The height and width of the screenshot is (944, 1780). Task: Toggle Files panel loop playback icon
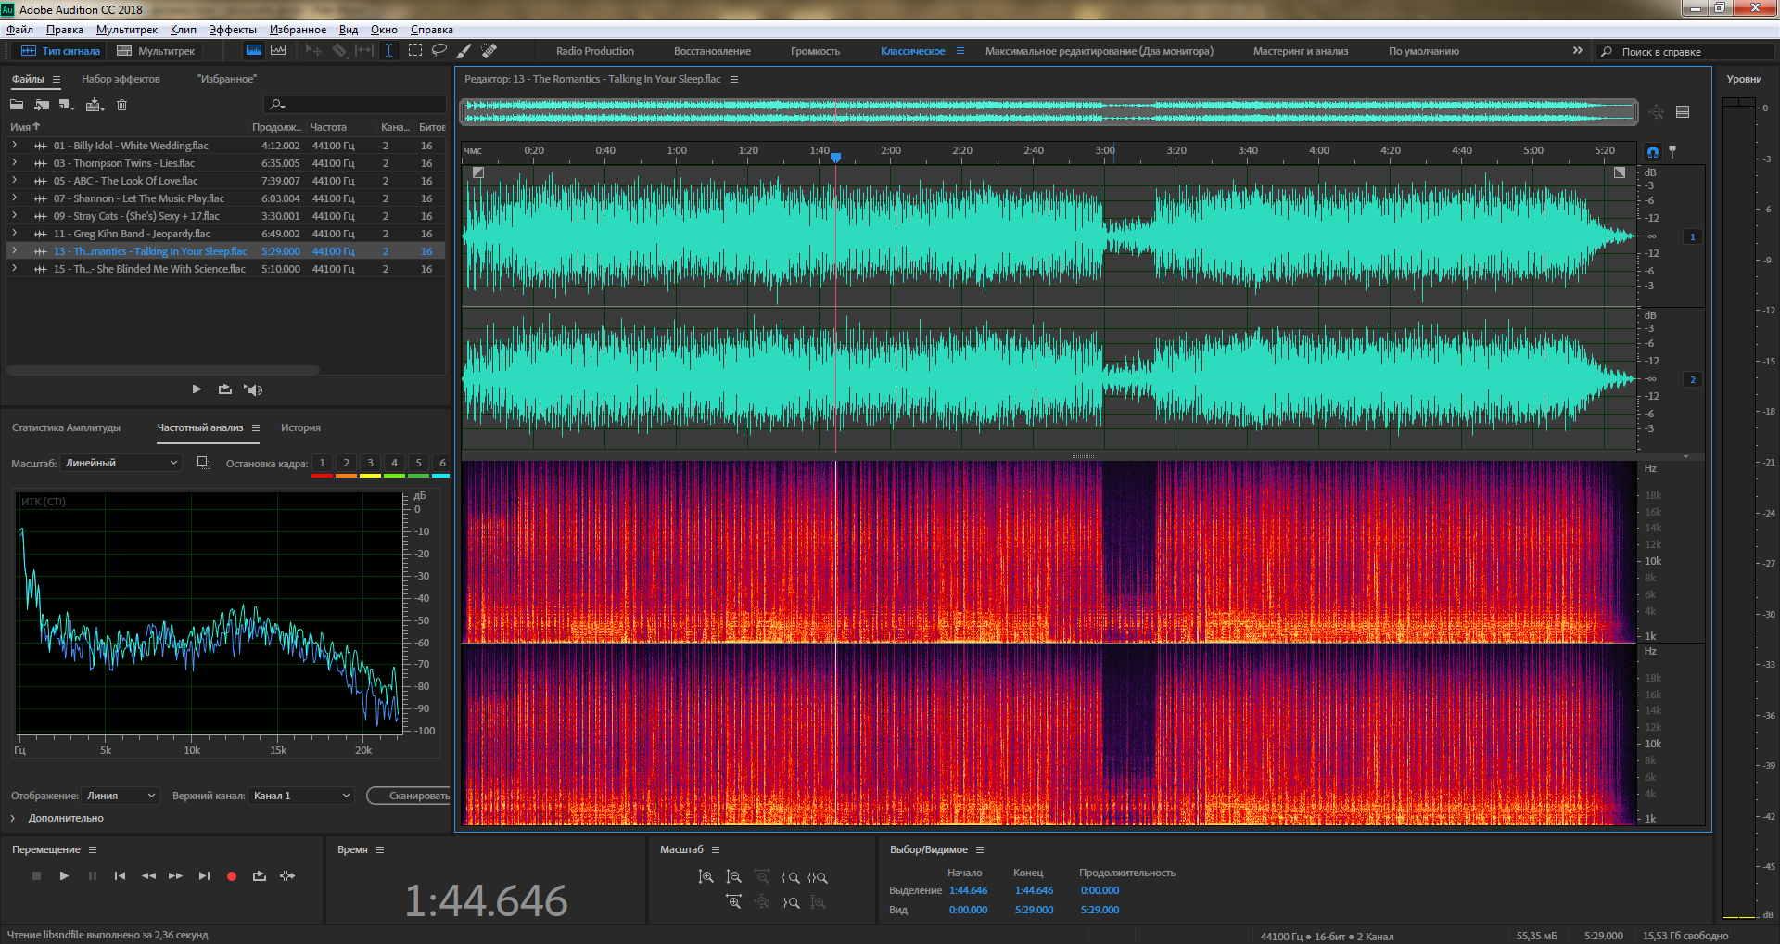pyautogui.click(x=225, y=389)
